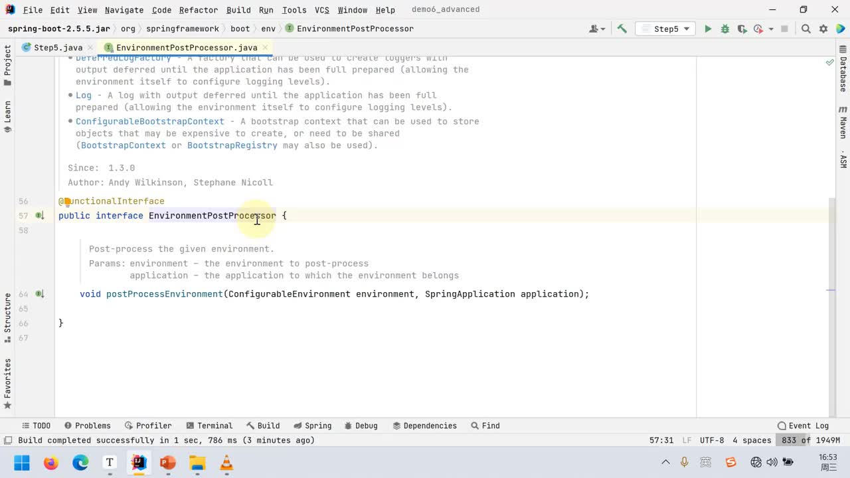Open the Dependencies tool window
The image size is (850, 478).
coord(424,426)
